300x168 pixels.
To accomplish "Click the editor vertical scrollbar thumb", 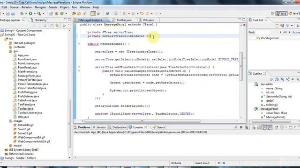I will (x=241, y=66).
